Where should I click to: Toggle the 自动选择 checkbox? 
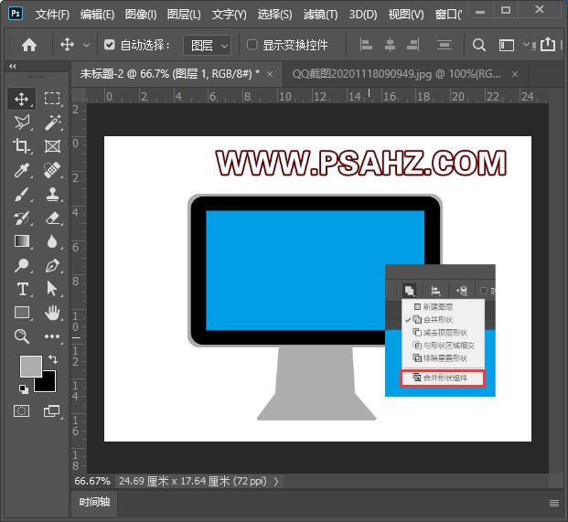[110, 45]
